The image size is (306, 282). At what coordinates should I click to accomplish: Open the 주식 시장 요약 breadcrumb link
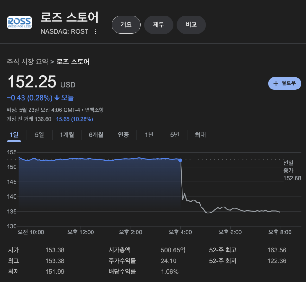pyautogui.click(x=28, y=62)
